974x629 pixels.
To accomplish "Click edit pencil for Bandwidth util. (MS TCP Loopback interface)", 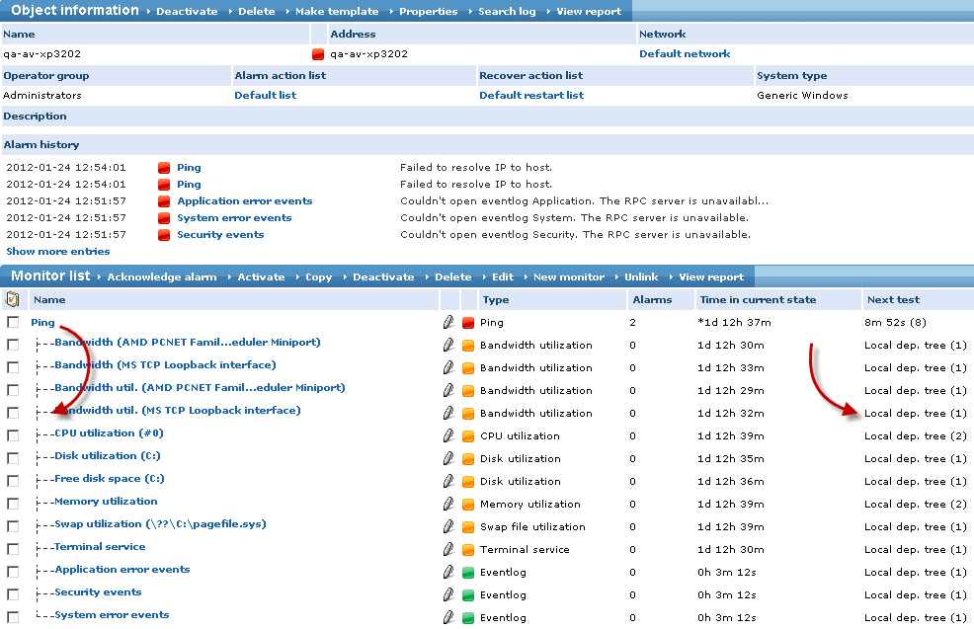I will pyautogui.click(x=448, y=413).
